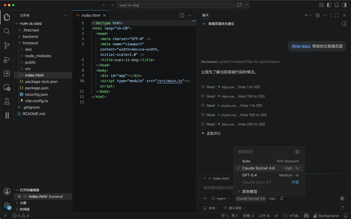Open the Remote Explorer view
The height and width of the screenshot is (219, 351).
click(7, 87)
